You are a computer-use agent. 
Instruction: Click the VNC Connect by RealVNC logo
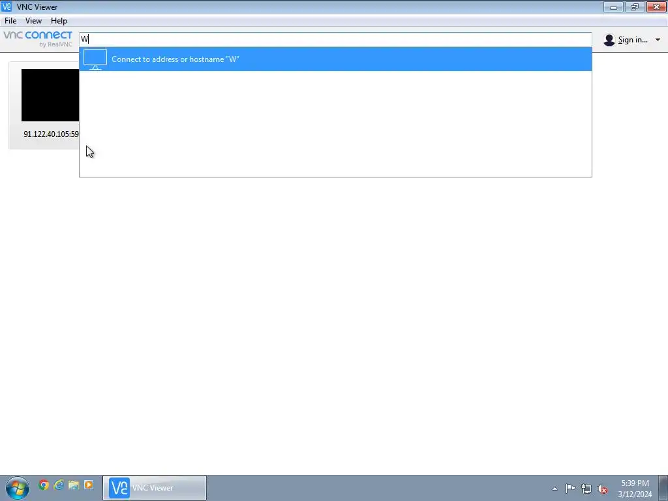point(38,38)
